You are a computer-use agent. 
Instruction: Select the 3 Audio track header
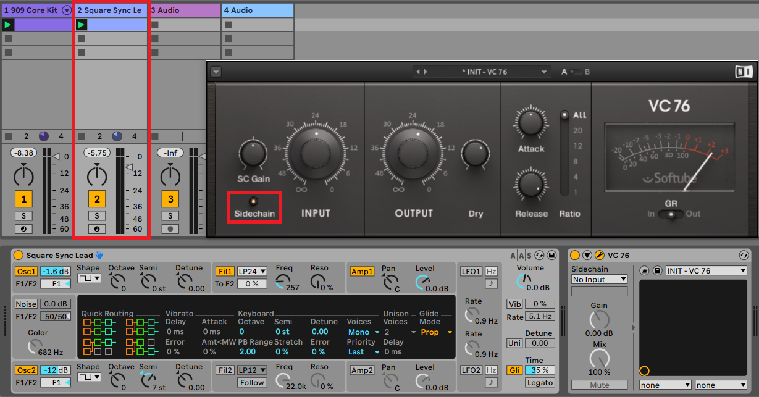[x=185, y=10]
